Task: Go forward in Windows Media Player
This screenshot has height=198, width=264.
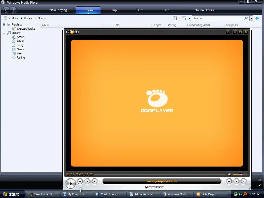Action: coord(13,10)
